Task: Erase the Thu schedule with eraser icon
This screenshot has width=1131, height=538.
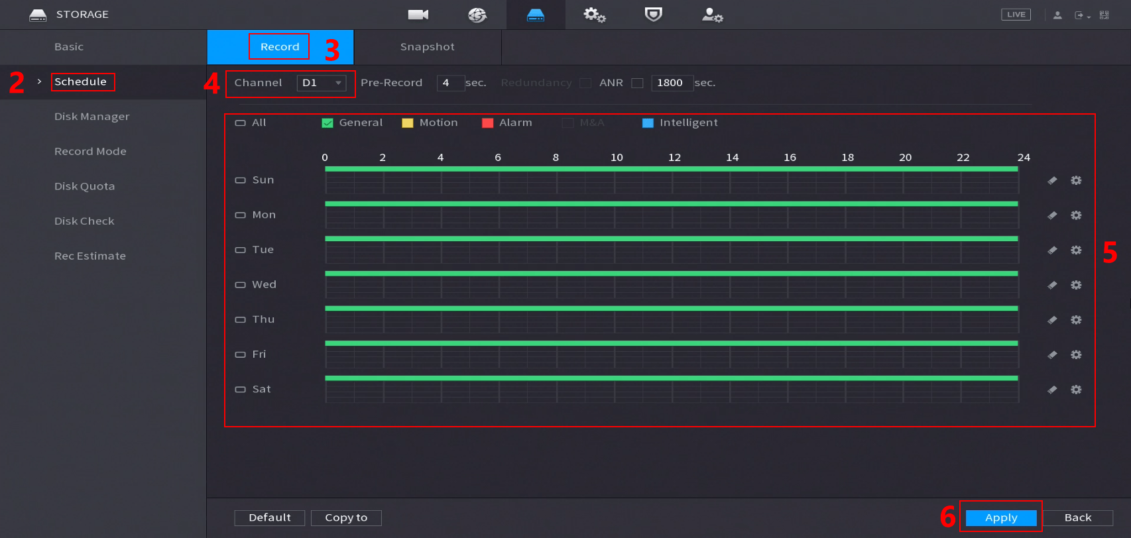Action: pyautogui.click(x=1052, y=320)
